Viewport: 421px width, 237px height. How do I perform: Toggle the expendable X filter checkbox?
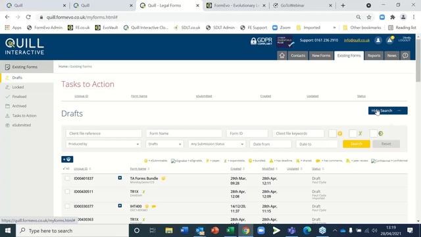pyautogui.click(x=353, y=133)
